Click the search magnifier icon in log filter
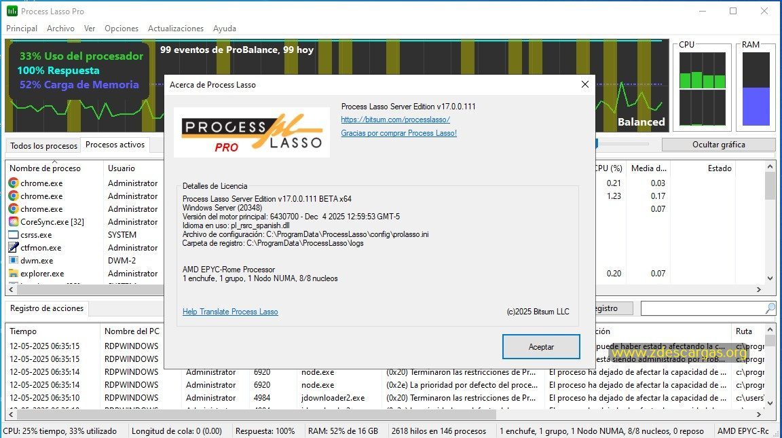The image size is (782, 438). (x=770, y=308)
